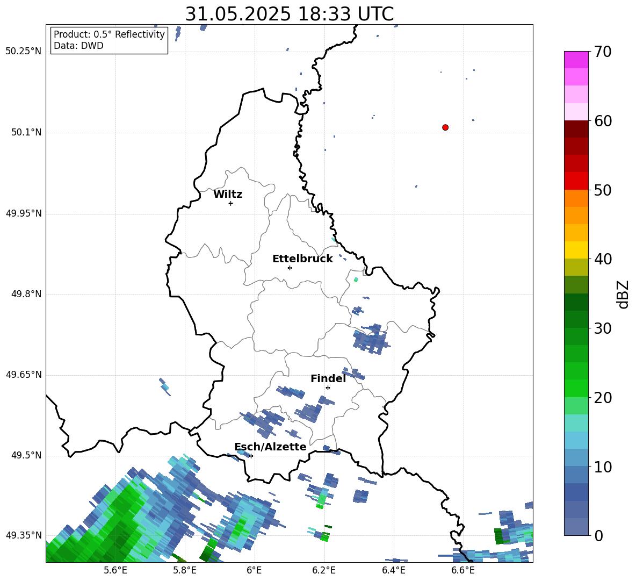Click the Findel city label
The height and width of the screenshot is (581, 636).
328,378
